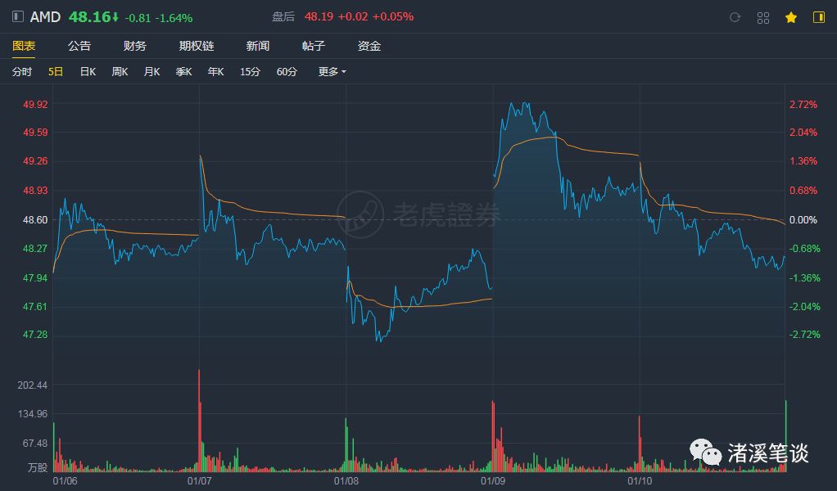Toggle the yellow favorite star
The width and height of the screenshot is (837, 491).
tap(790, 17)
